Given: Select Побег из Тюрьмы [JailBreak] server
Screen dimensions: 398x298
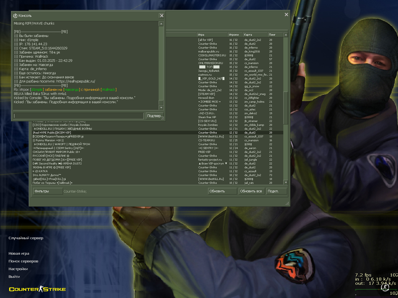Looking at the screenshot, I should tap(158, 183).
